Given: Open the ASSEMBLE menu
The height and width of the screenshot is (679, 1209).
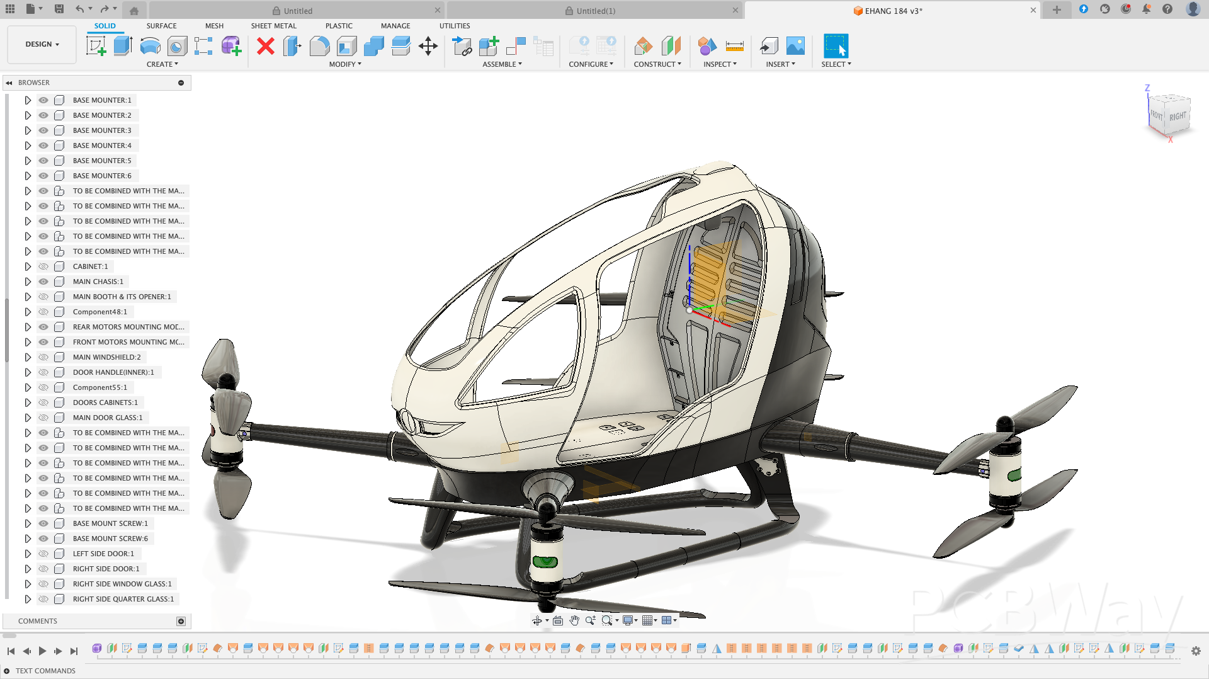Looking at the screenshot, I should coord(502,64).
